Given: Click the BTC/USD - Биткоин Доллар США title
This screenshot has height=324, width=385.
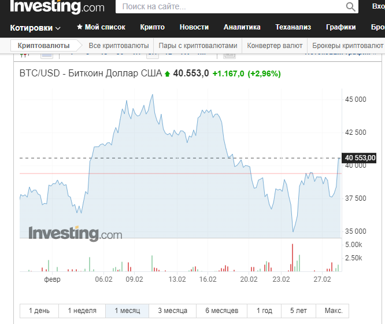Looking at the screenshot, I should tap(91, 73).
